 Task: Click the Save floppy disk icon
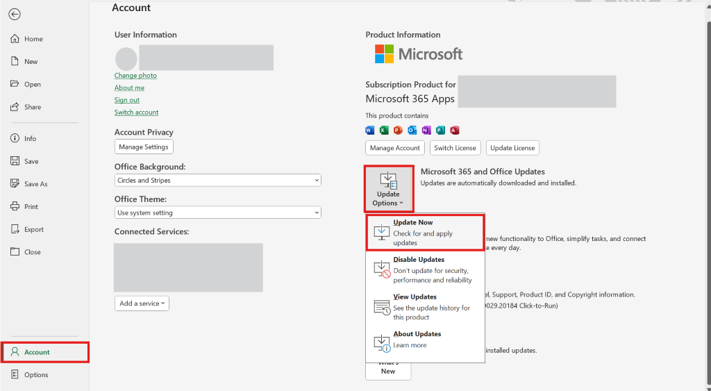click(x=15, y=161)
